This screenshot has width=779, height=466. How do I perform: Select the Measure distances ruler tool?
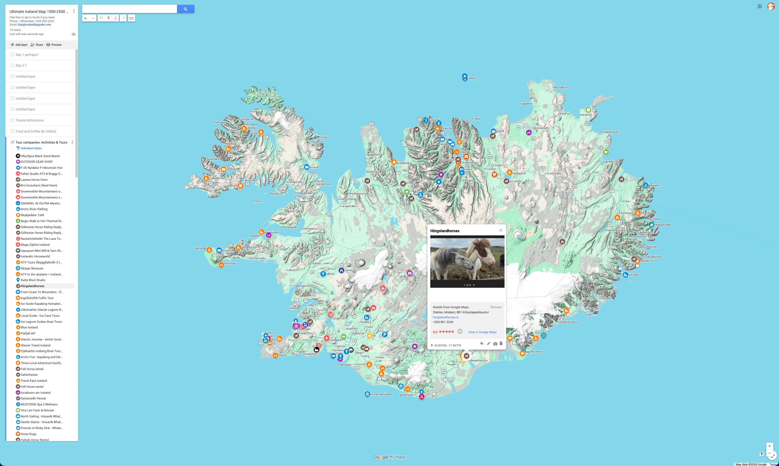tap(131, 18)
